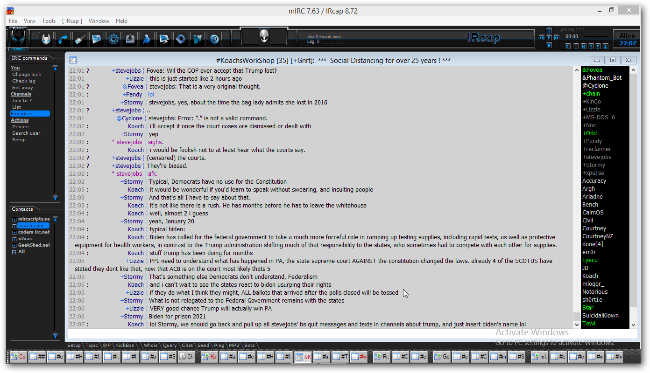Toggle the player L button
Image resolution: width=650 pixels, height=373 pixels.
coord(576,47)
